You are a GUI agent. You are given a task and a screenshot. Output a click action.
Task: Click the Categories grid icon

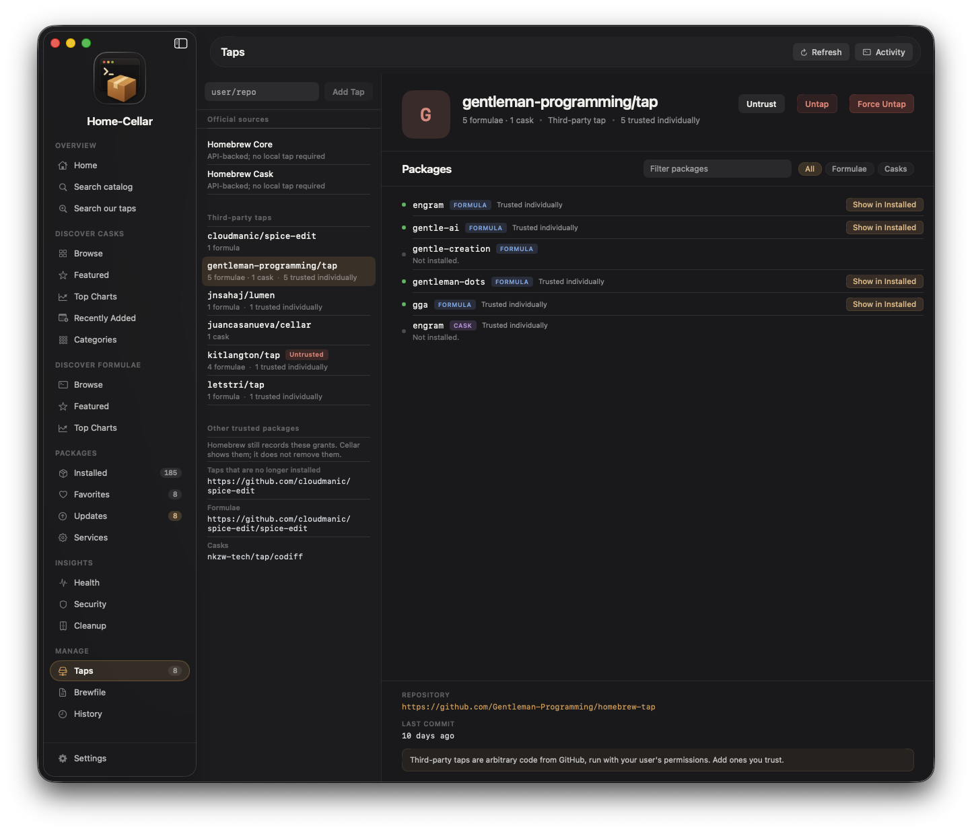tap(63, 340)
